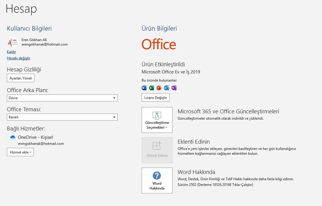Click the Word app icon
This screenshot has height=206, width=322.
coord(144,88)
